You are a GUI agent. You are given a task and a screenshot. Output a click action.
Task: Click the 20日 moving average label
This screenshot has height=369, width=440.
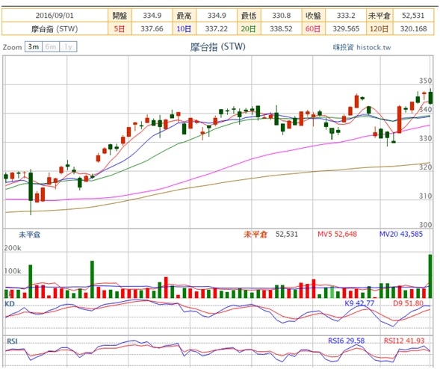click(249, 28)
